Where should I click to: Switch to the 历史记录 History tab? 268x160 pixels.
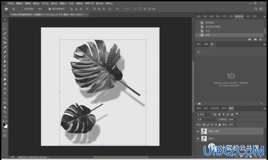[239, 16]
